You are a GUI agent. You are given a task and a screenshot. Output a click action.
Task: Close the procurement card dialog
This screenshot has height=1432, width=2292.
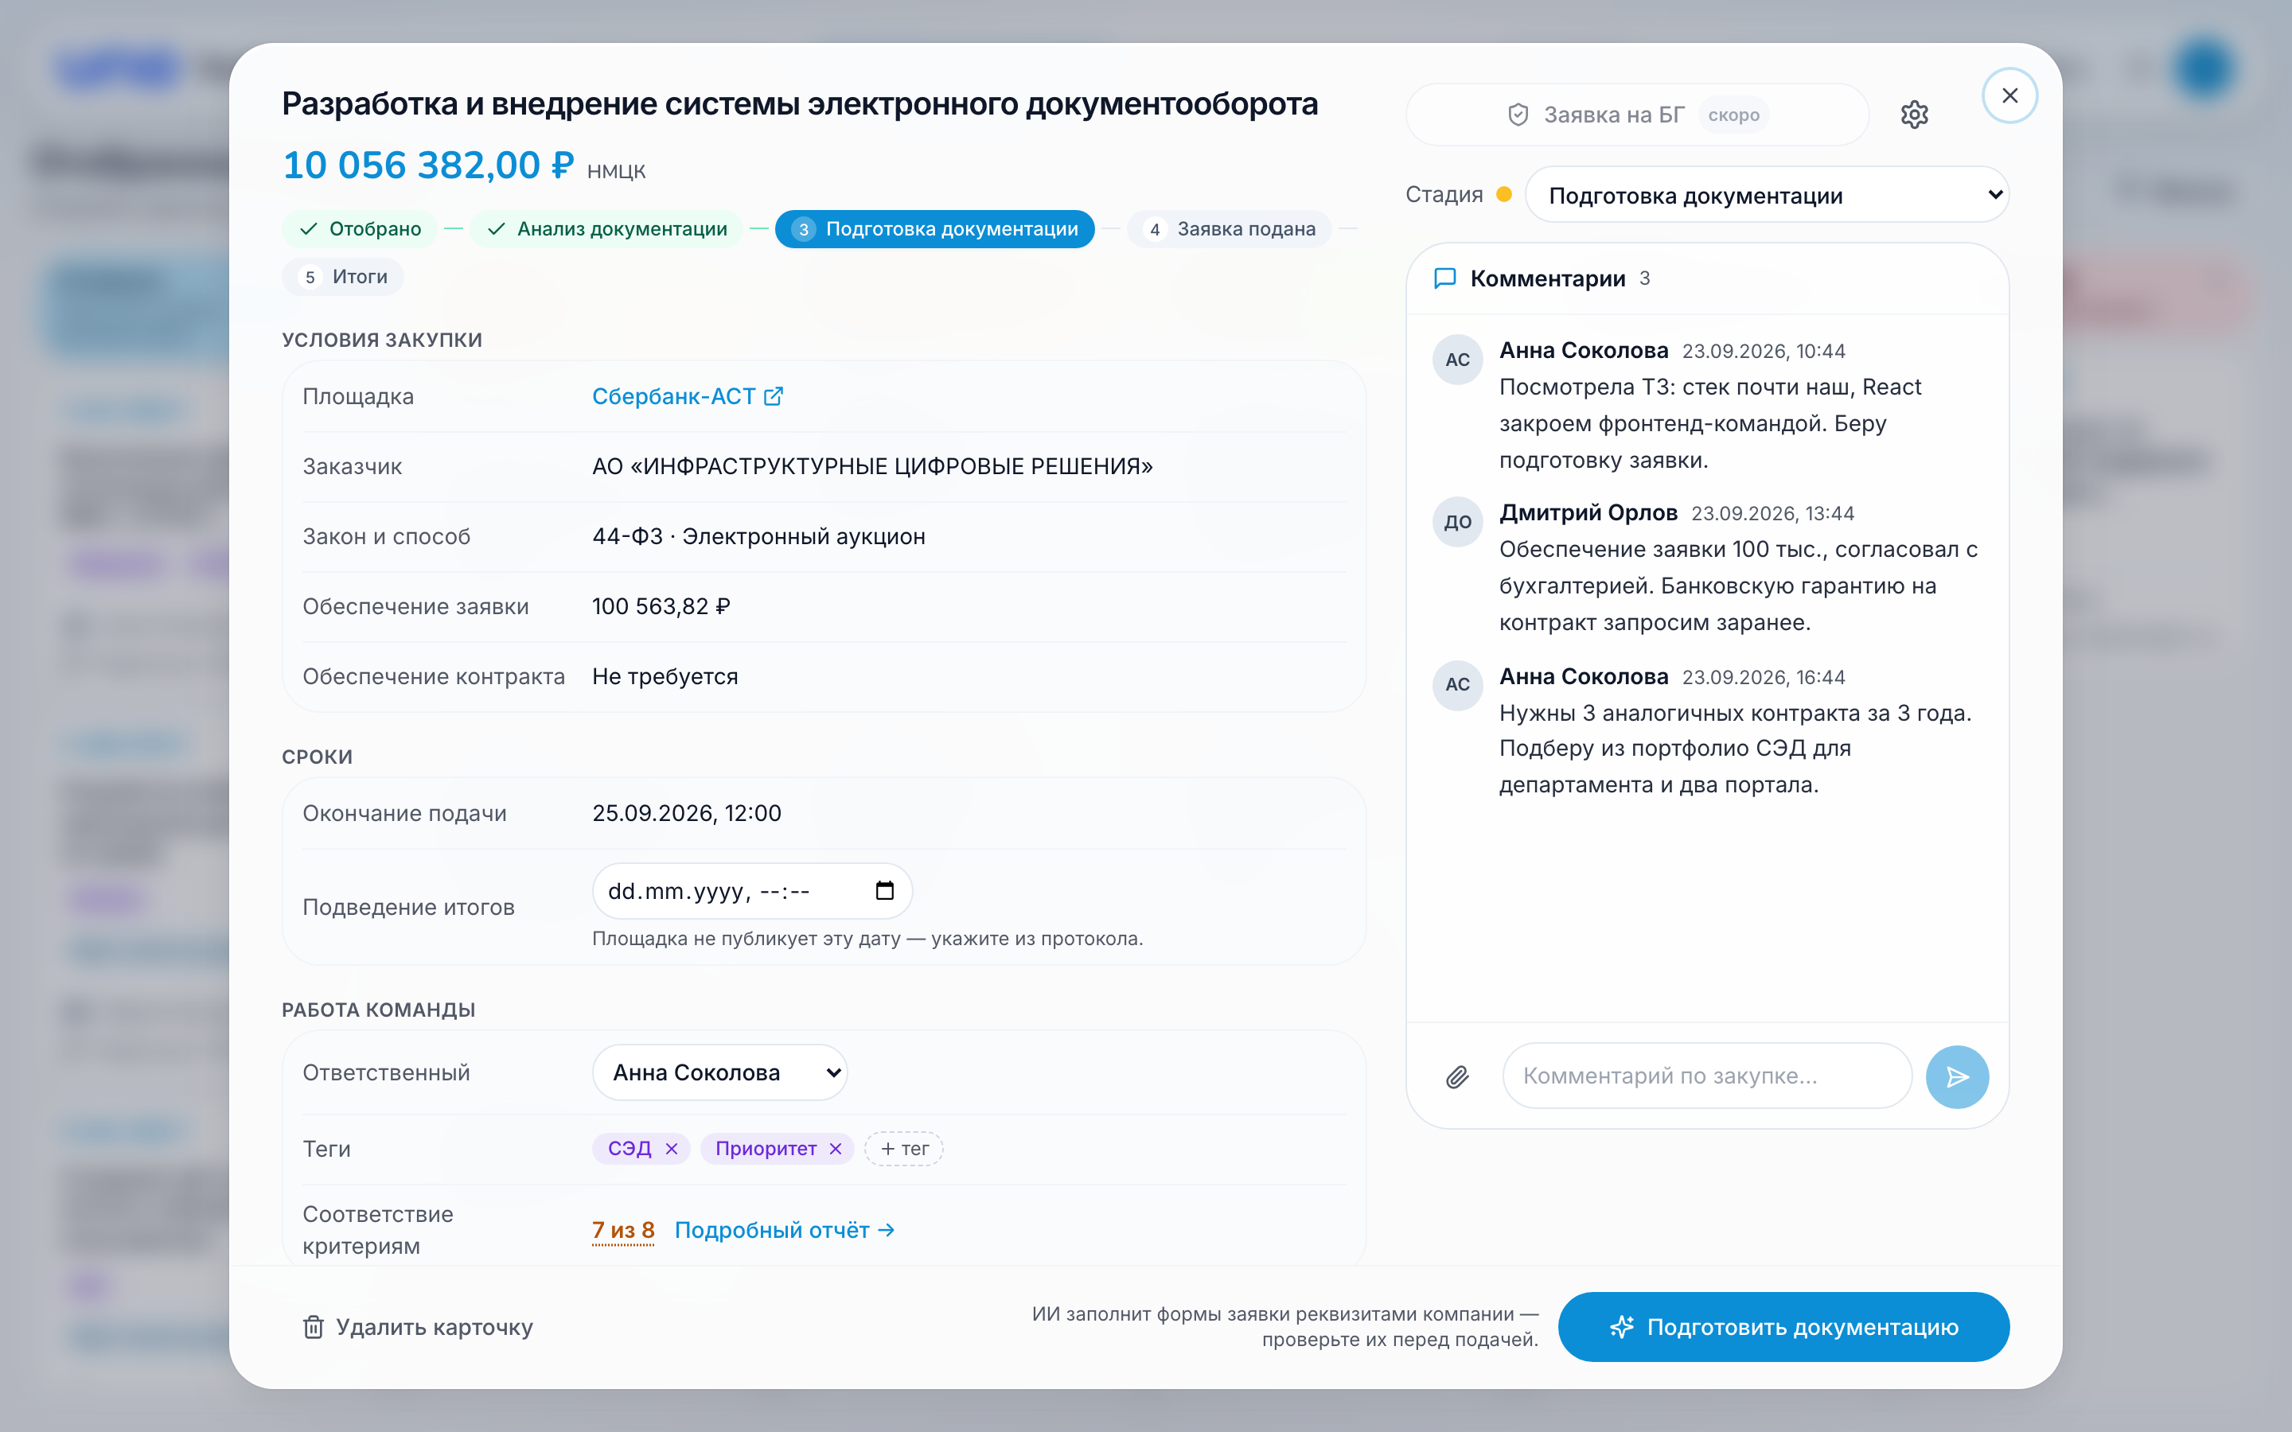[2009, 95]
